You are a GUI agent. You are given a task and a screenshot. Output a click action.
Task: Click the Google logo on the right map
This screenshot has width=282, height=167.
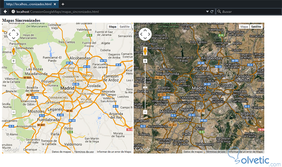143,149
